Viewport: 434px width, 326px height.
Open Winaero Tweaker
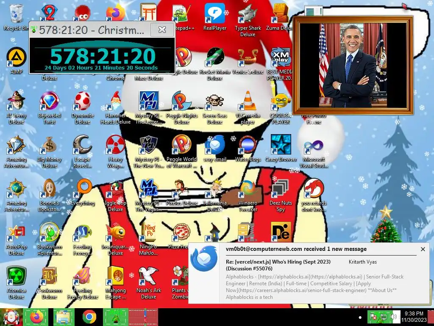point(248,195)
